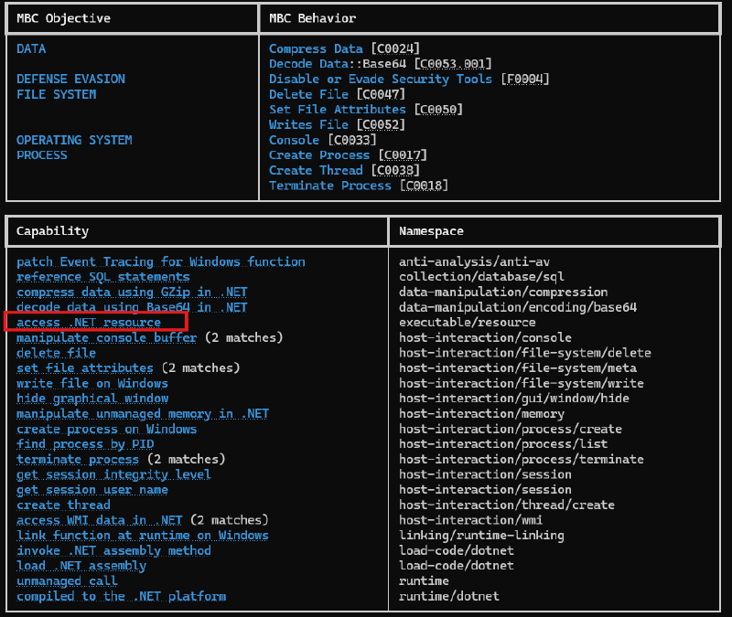Click the C0018 identifier
This screenshot has height=617, width=732.
tap(424, 186)
